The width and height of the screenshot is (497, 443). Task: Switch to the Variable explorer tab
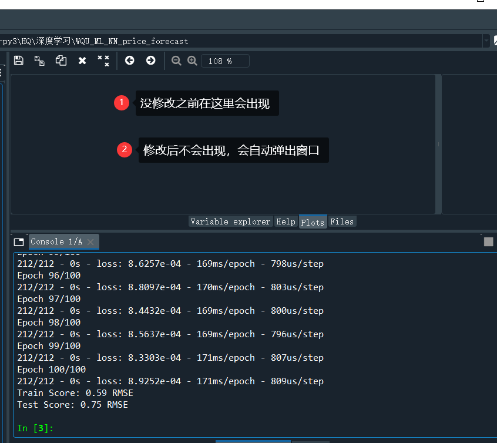click(x=229, y=221)
